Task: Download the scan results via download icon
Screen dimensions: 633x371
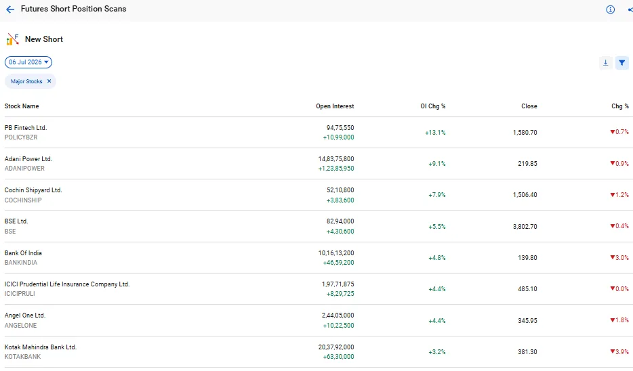Action: point(605,62)
